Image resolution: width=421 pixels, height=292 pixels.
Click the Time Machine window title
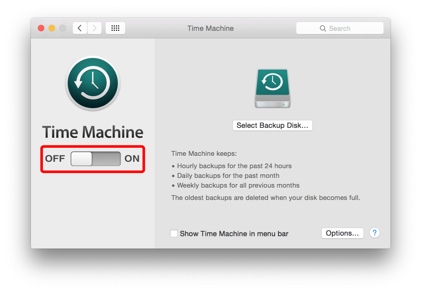pyautogui.click(x=210, y=28)
